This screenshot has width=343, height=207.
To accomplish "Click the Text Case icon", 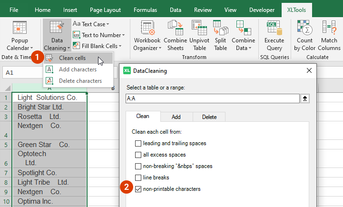I will [77, 24].
